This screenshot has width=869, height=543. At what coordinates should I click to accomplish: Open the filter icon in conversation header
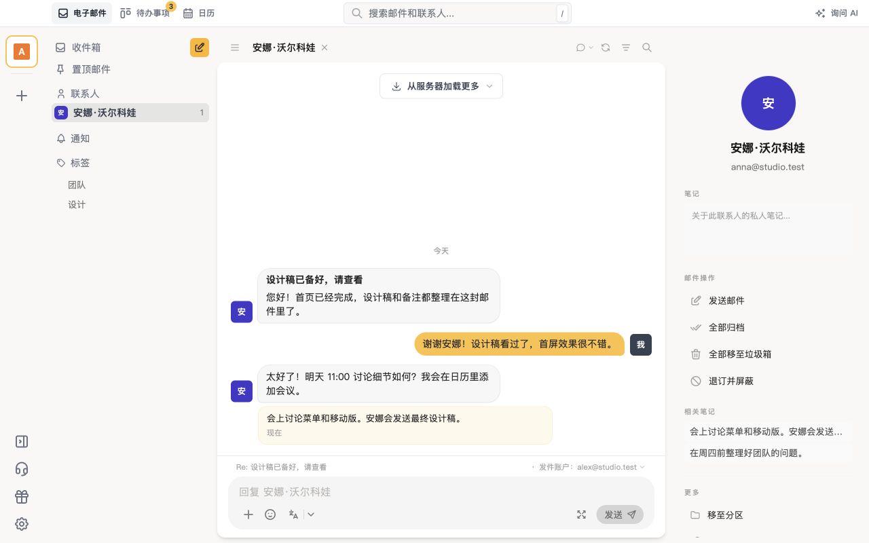[626, 48]
